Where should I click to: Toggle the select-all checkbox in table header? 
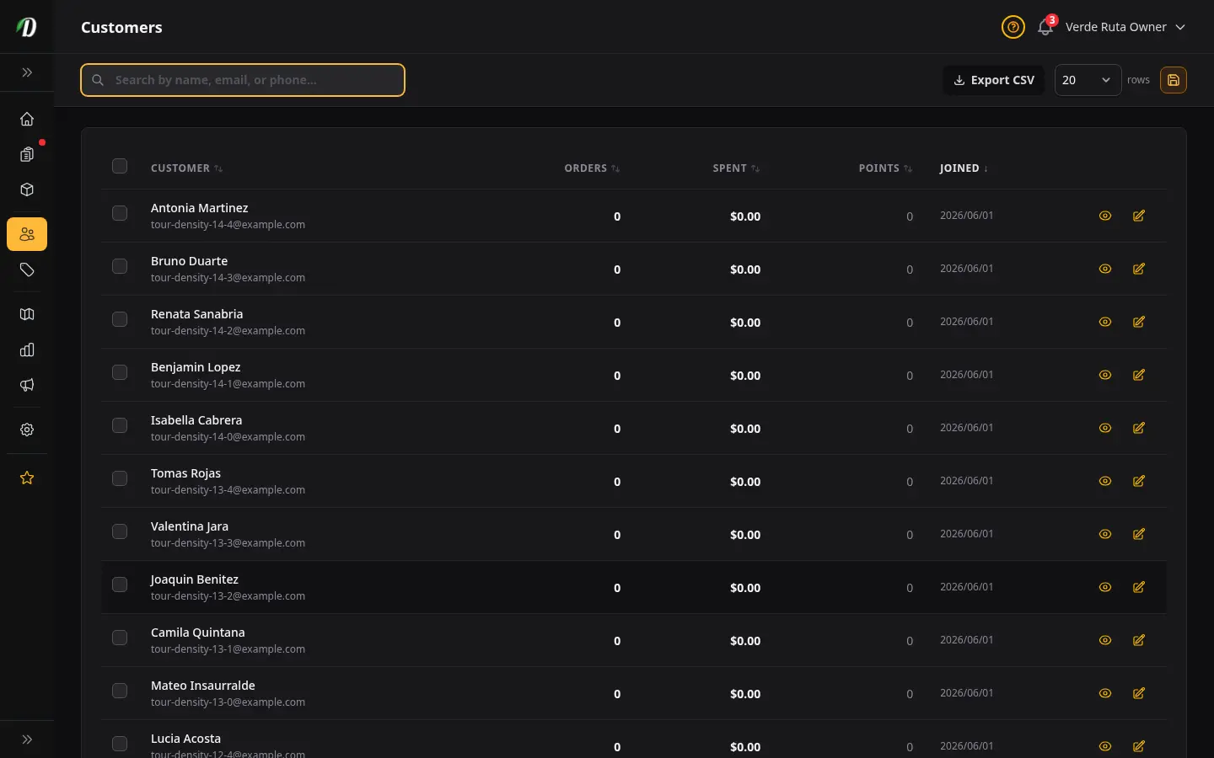click(x=120, y=166)
